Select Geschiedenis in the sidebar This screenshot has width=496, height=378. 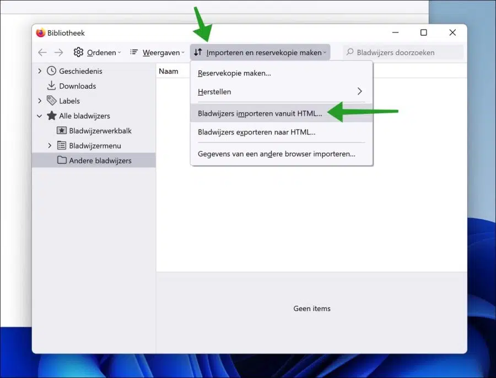(x=80, y=71)
